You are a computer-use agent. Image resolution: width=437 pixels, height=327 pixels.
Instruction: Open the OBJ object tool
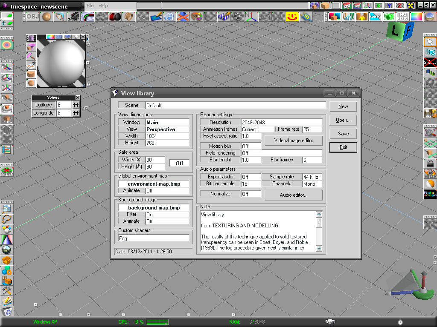click(32, 17)
